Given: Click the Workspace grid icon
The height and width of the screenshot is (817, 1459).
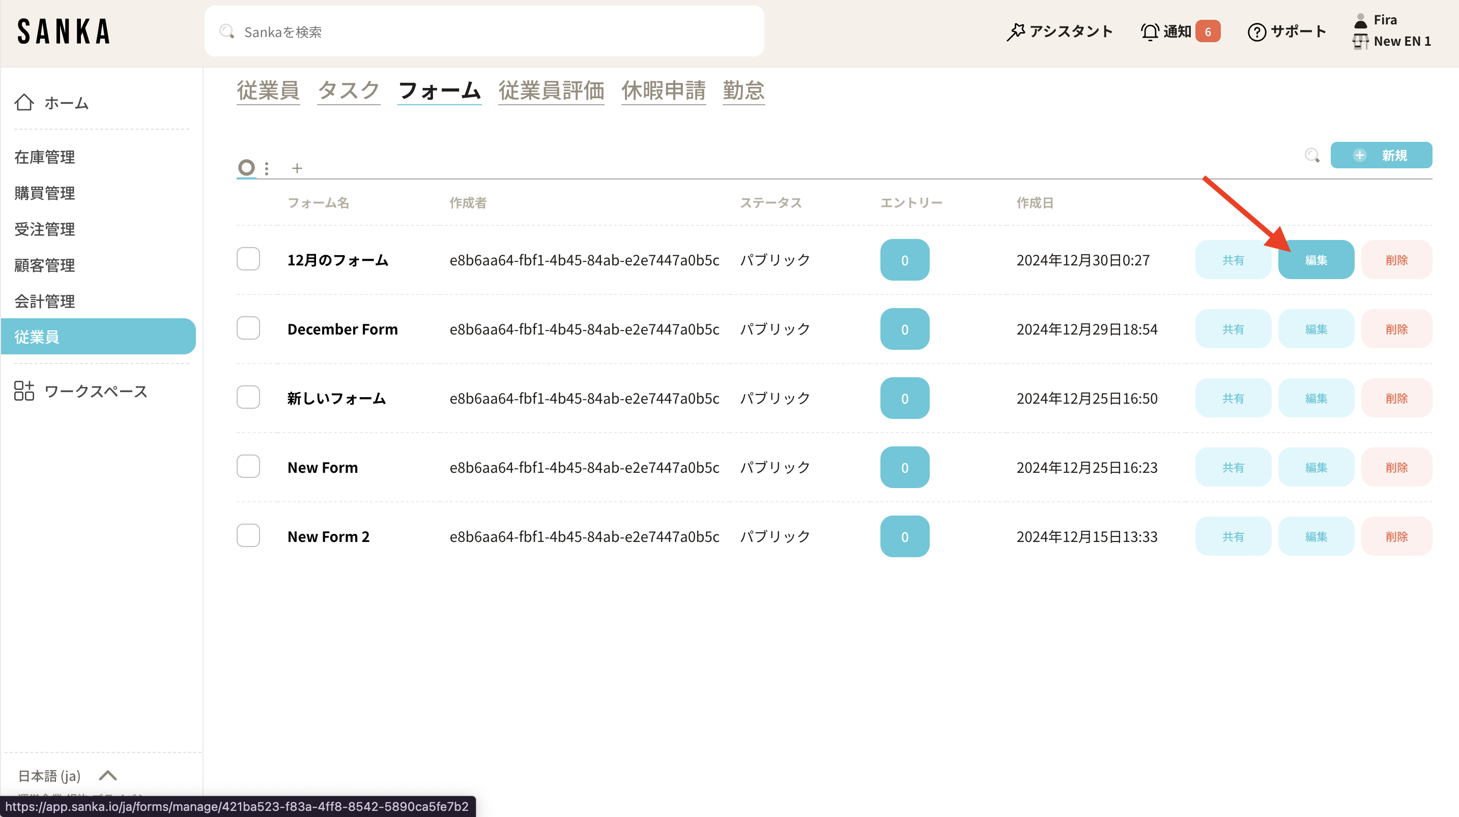Looking at the screenshot, I should point(24,391).
